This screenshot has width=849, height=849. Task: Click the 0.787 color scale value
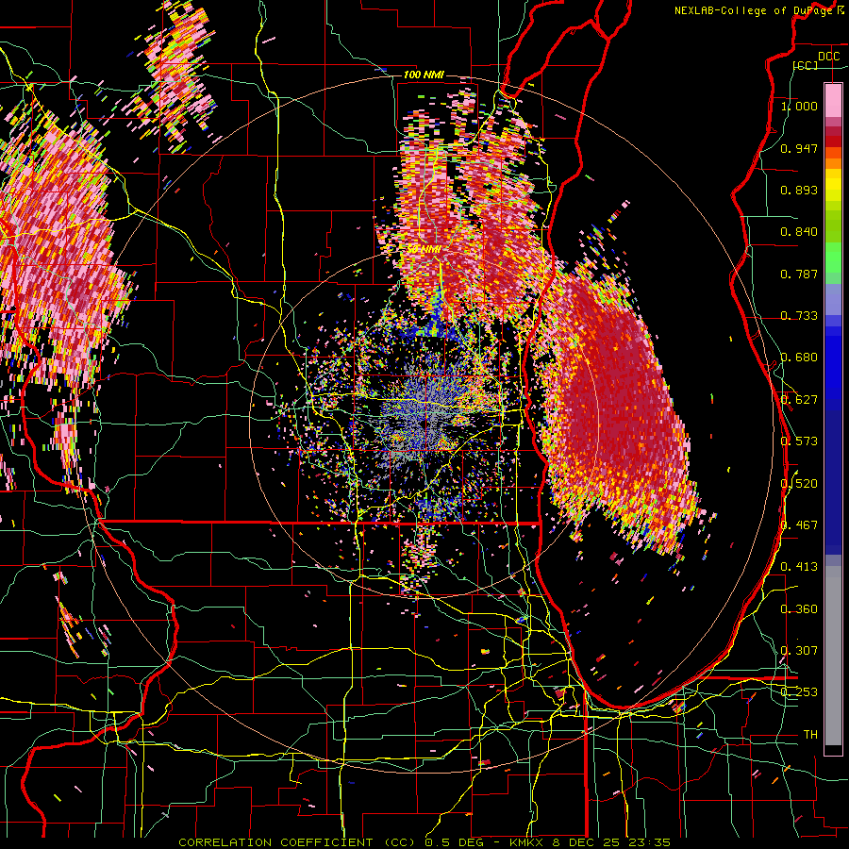(x=799, y=274)
